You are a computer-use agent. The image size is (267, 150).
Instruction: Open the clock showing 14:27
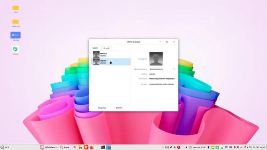tap(262, 148)
